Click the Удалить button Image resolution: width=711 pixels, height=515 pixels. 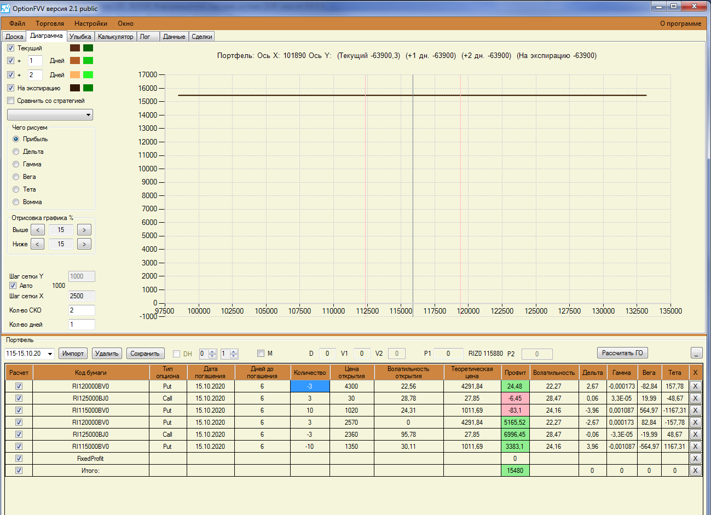(x=107, y=354)
